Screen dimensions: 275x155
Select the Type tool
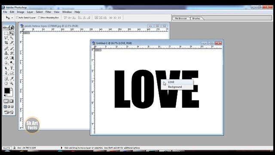coord(12,68)
